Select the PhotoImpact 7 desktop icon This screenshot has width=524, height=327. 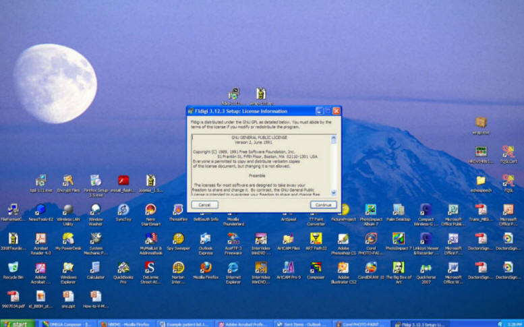coord(399,242)
